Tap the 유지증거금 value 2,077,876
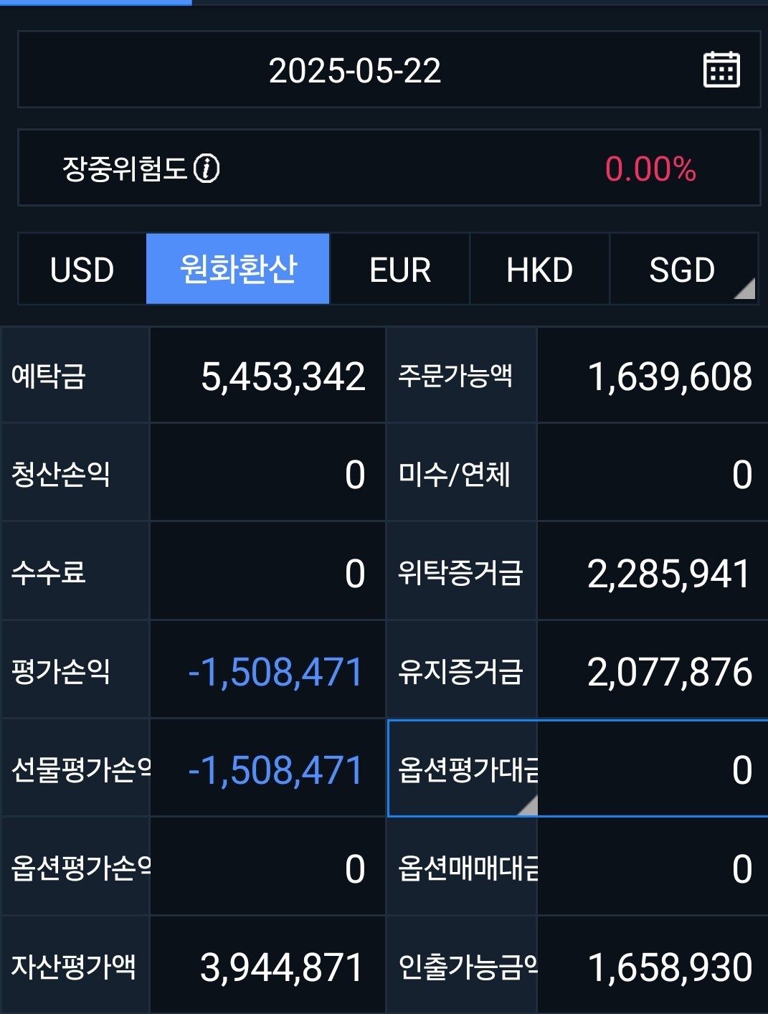768x1014 pixels. click(669, 672)
